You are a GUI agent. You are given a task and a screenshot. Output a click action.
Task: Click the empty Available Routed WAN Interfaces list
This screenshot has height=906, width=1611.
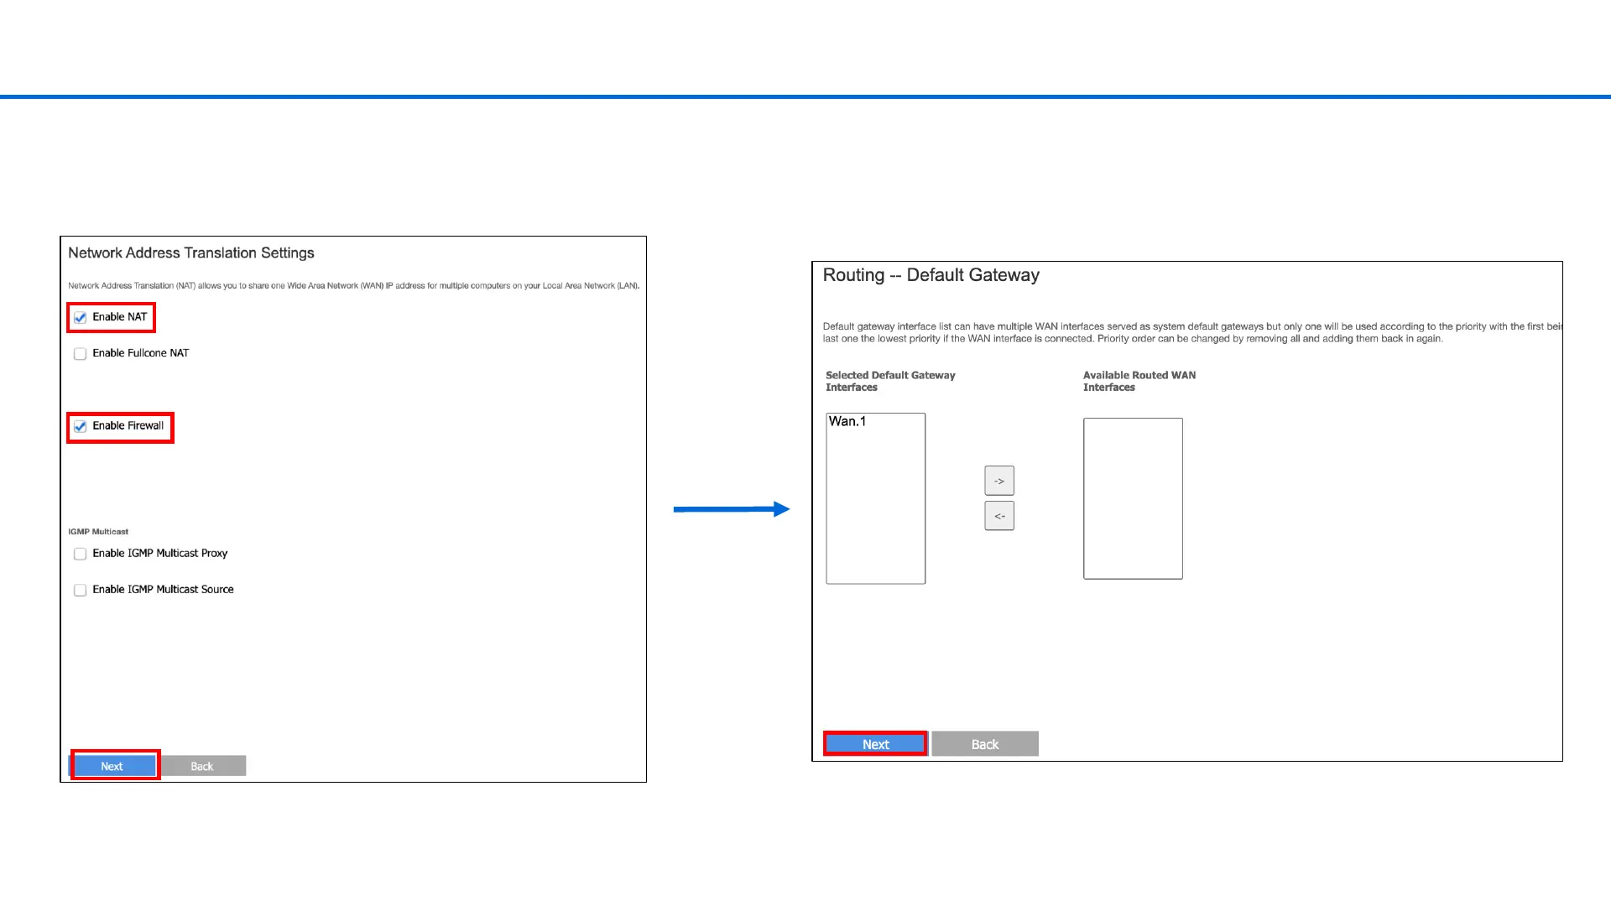click(x=1132, y=498)
